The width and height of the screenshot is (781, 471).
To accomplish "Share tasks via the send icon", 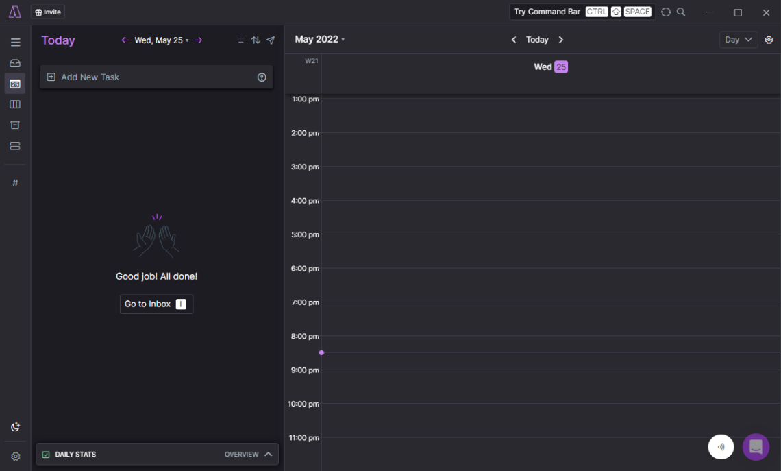I will (x=270, y=40).
